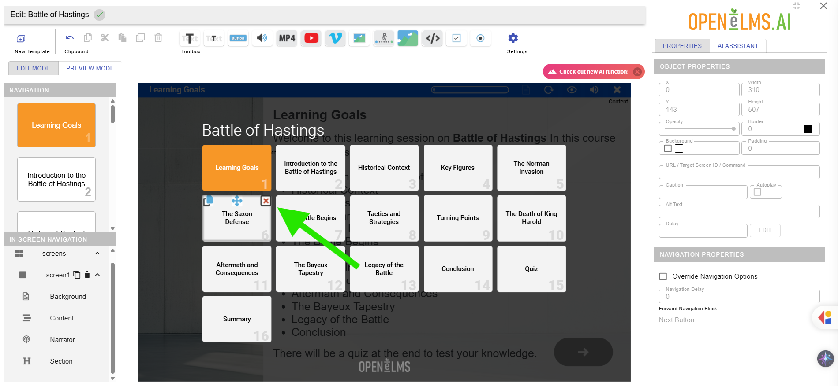Image resolution: width=838 pixels, height=386 pixels.
Task: Insert an MP4 video from Toolbox
Action: point(287,38)
